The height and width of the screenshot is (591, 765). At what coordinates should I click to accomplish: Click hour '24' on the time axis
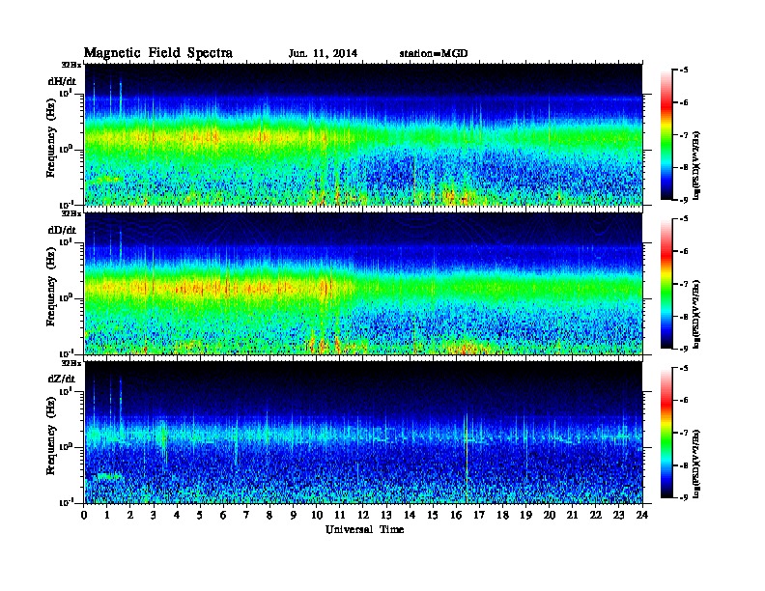coord(642,515)
